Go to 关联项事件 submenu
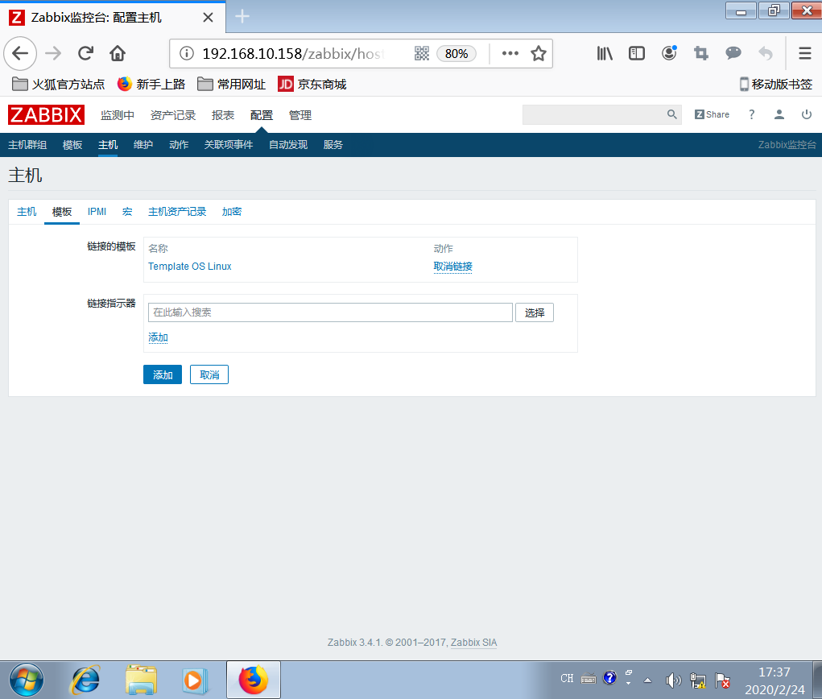 229,145
